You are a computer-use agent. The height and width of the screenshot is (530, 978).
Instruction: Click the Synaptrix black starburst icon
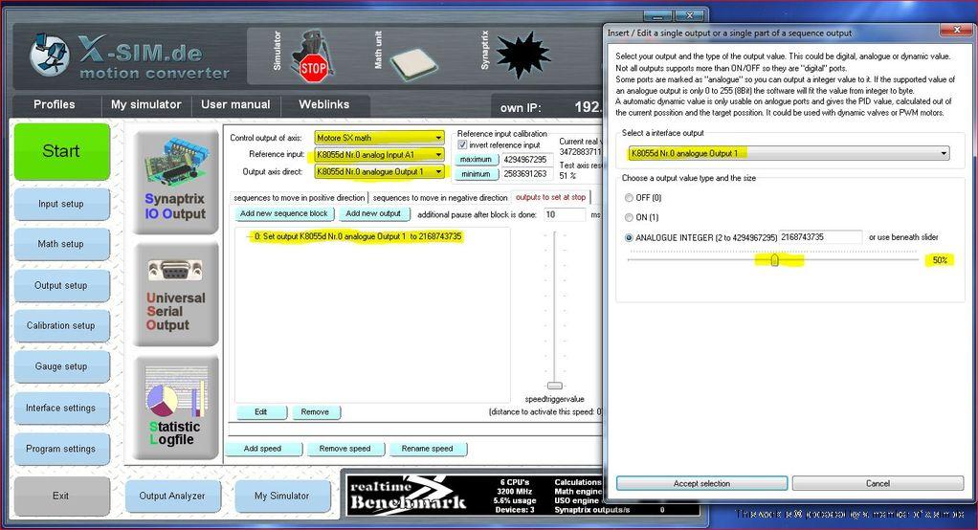[x=522, y=55]
